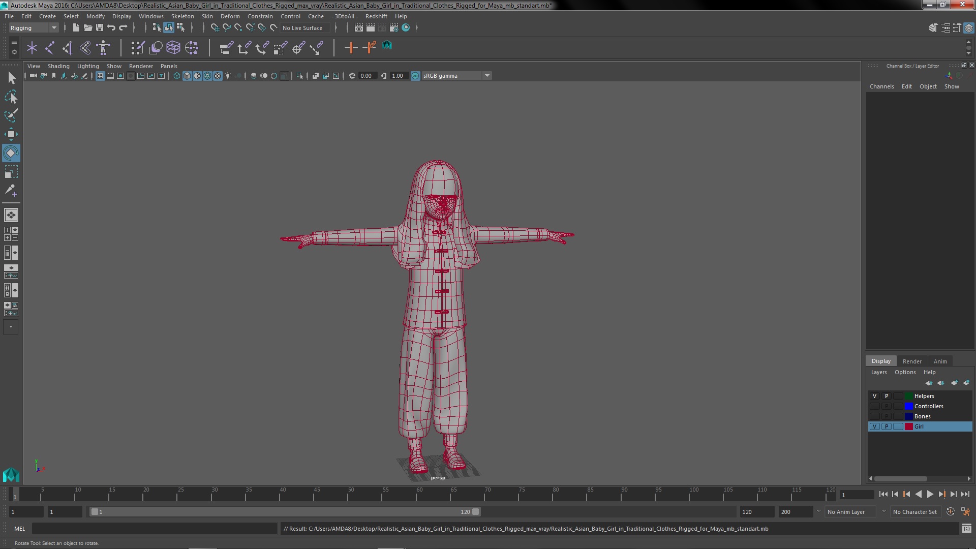This screenshot has height=549, width=976.
Task: Open the layer editor Options menu
Action: point(905,372)
